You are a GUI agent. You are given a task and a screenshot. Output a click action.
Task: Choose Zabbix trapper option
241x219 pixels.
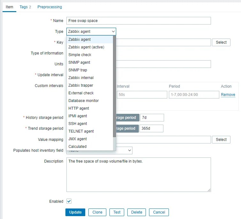pos(90,85)
